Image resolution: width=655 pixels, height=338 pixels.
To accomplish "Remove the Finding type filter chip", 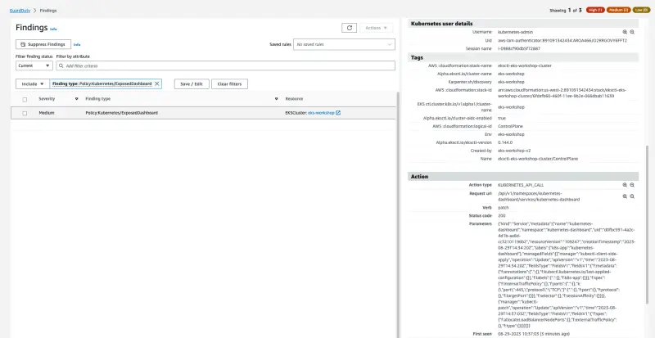I will (157, 83).
